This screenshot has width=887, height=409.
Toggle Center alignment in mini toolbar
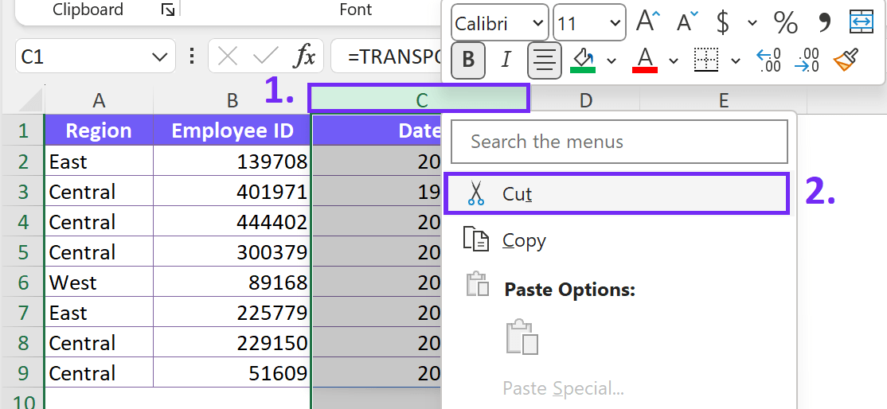pyautogui.click(x=544, y=60)
